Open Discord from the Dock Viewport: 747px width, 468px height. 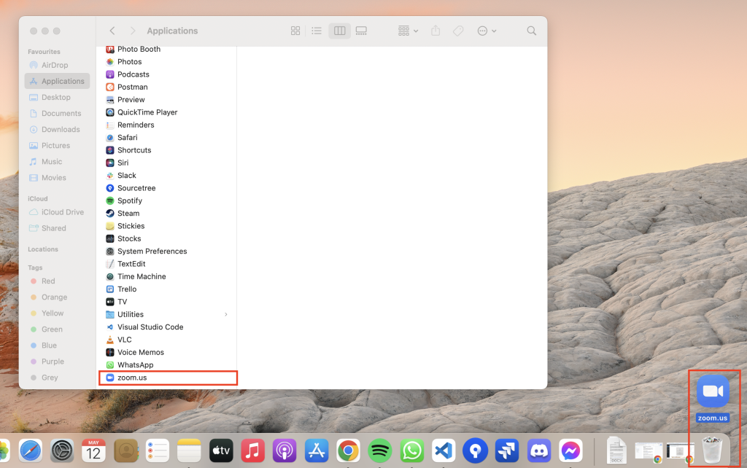(x=539, y=451)
